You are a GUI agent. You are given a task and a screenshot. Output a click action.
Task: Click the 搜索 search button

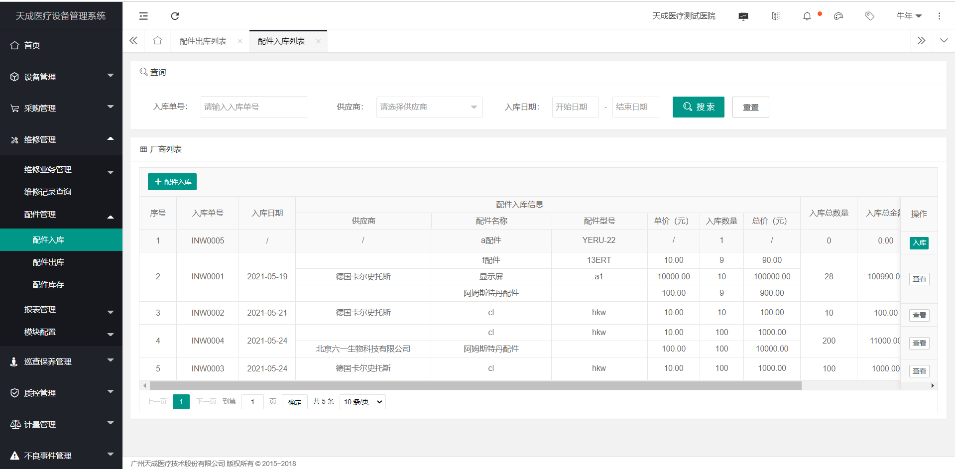(698, 107)
